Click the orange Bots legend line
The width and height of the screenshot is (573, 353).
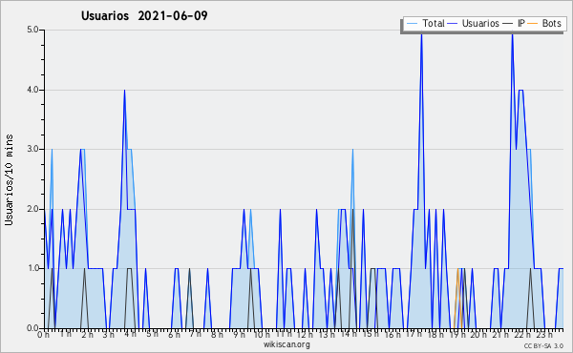(x=533, y=24)
